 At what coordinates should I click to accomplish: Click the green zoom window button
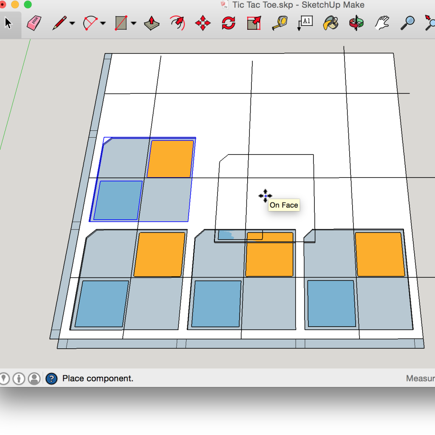(28, 4)
